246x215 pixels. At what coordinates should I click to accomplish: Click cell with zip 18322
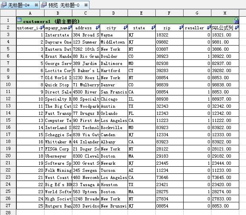pyautogui.click(x=169, y=35)
